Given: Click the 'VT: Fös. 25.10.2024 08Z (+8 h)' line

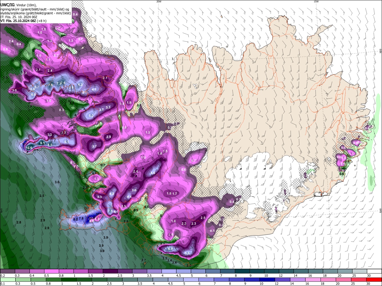Looking at the screenshot, I should pyautogui.click(x=23, y=21).
